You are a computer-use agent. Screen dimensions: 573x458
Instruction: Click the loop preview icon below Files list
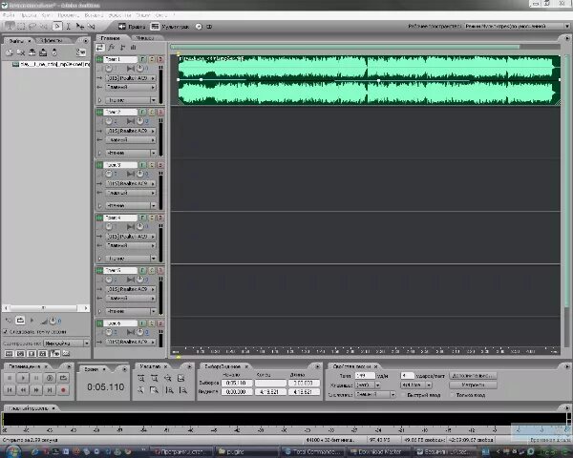click(x=20, y=321)
